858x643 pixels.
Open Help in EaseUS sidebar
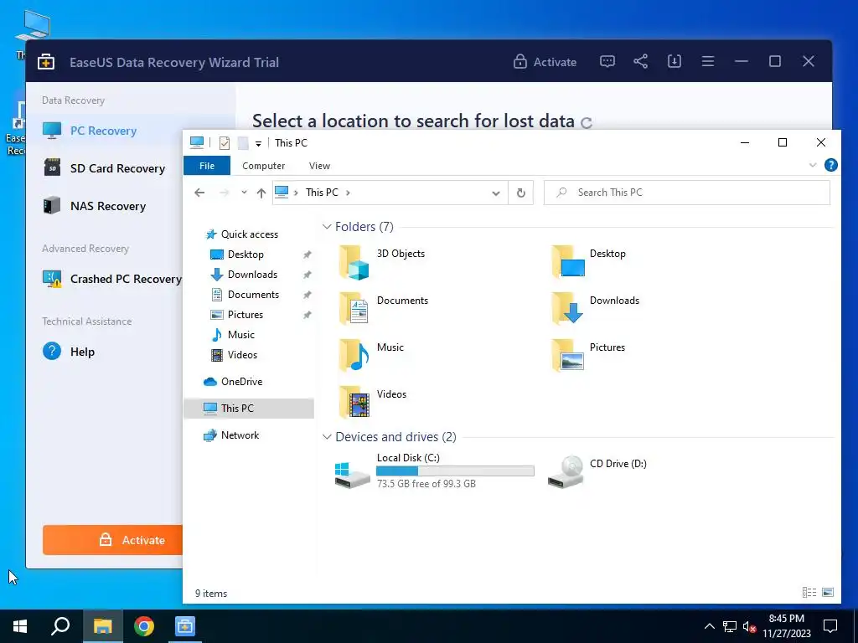pyautogui.click(x=69, y=352)
